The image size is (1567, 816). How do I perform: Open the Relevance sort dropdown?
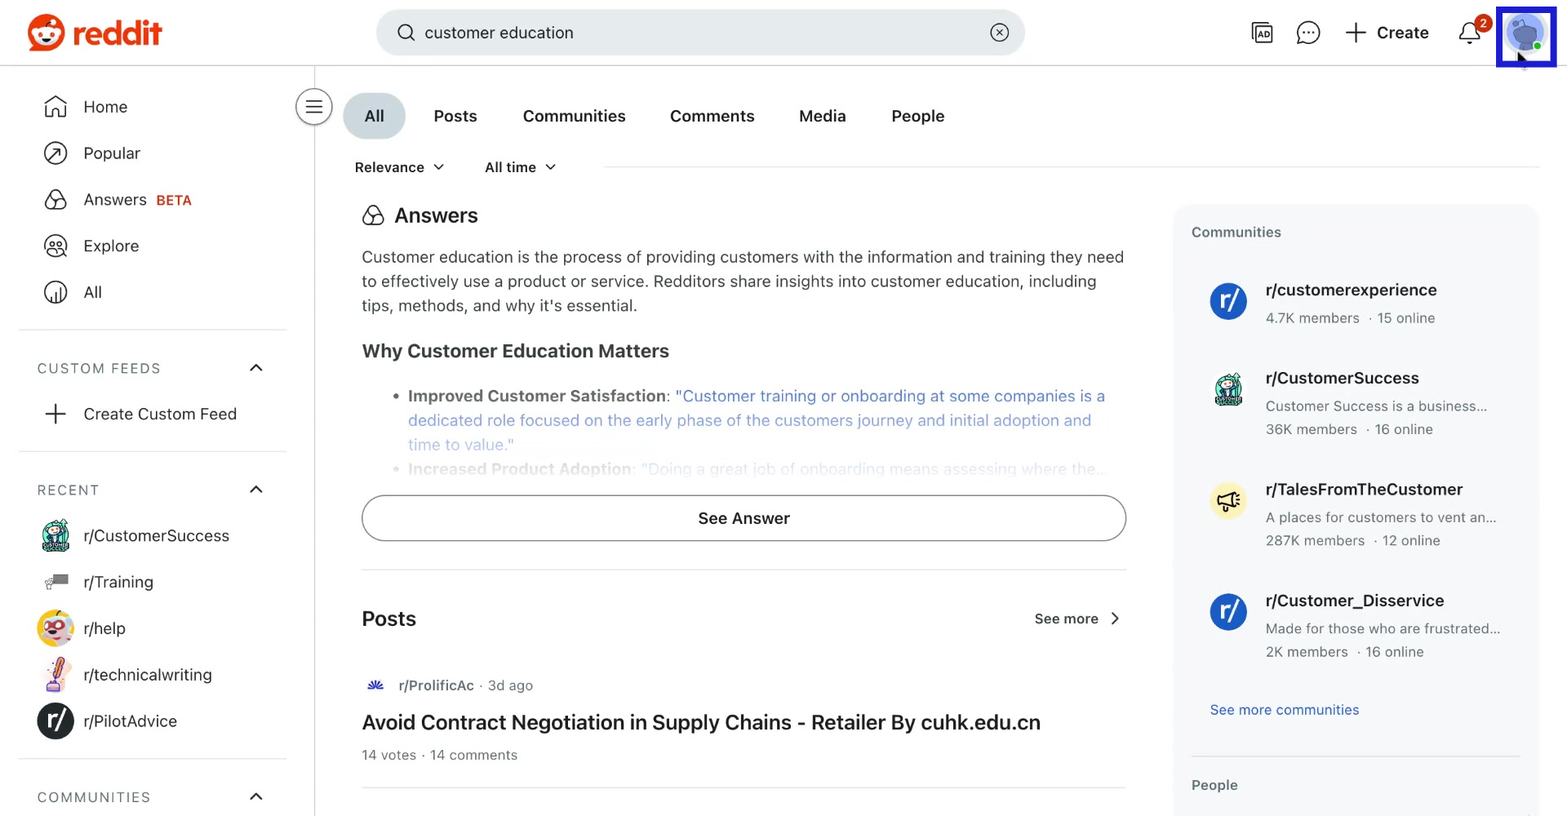pyautogui.click(x=399, y=167)
